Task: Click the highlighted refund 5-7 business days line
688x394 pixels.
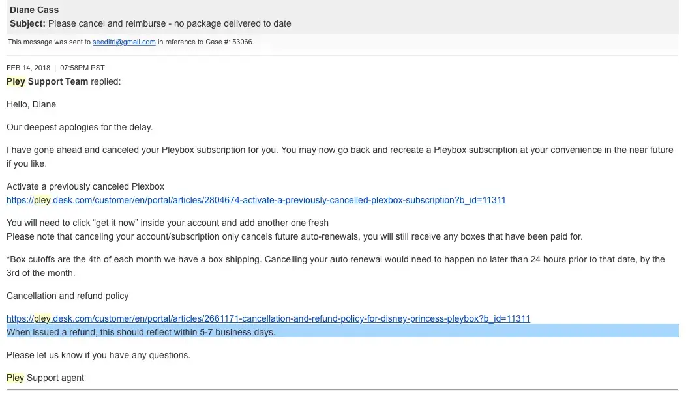Action: [141, 332]
